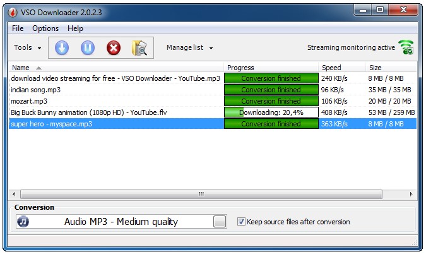Click the blue download arrow toolbar icon

click(x=62, y=48)
